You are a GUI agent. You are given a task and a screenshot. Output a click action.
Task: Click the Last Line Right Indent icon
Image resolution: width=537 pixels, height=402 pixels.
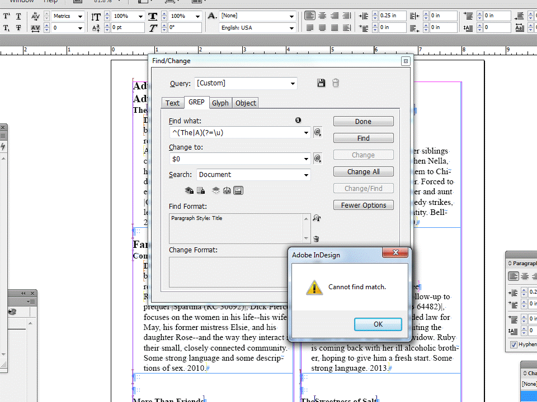click(x=414, y=28)
